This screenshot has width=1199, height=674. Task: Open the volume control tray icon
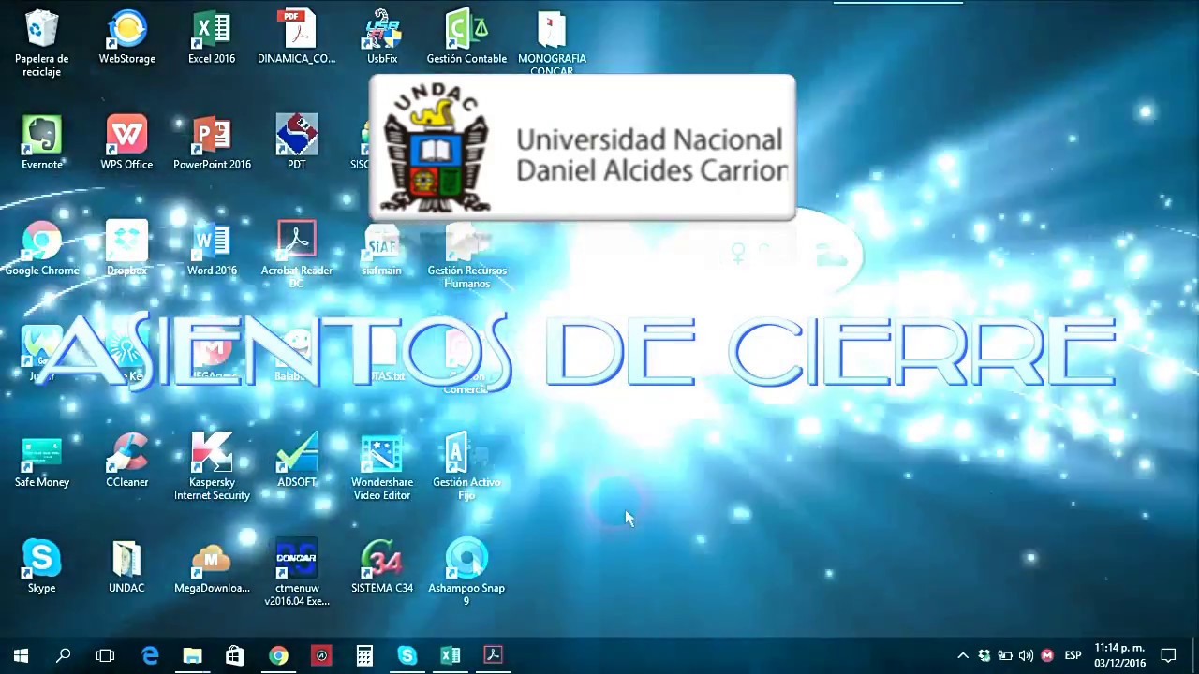[x=1026, y=655]
